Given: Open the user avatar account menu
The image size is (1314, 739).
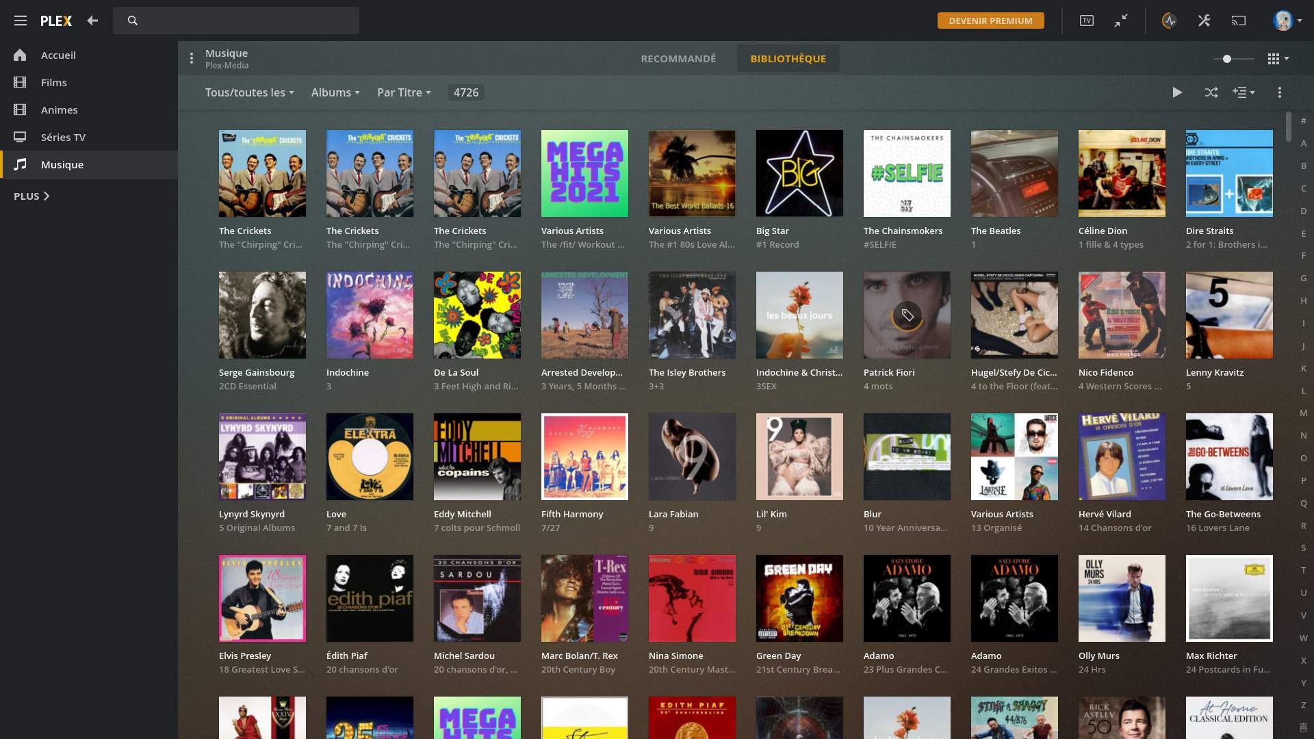Looking at the screenshot, I should pos(1287,21).
